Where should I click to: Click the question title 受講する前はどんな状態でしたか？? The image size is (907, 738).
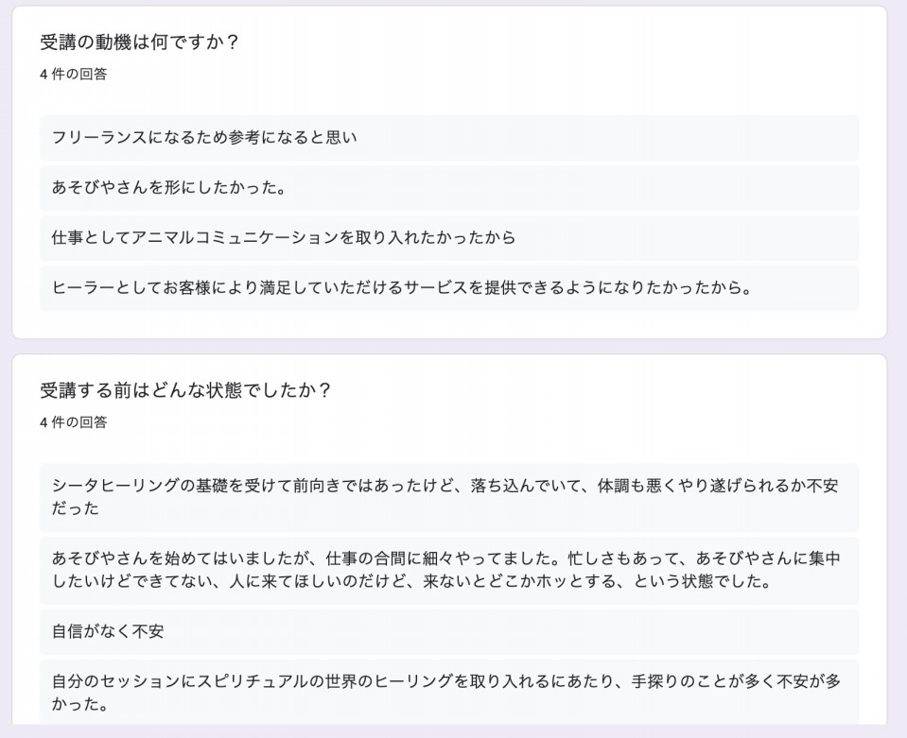pos(185,390)
